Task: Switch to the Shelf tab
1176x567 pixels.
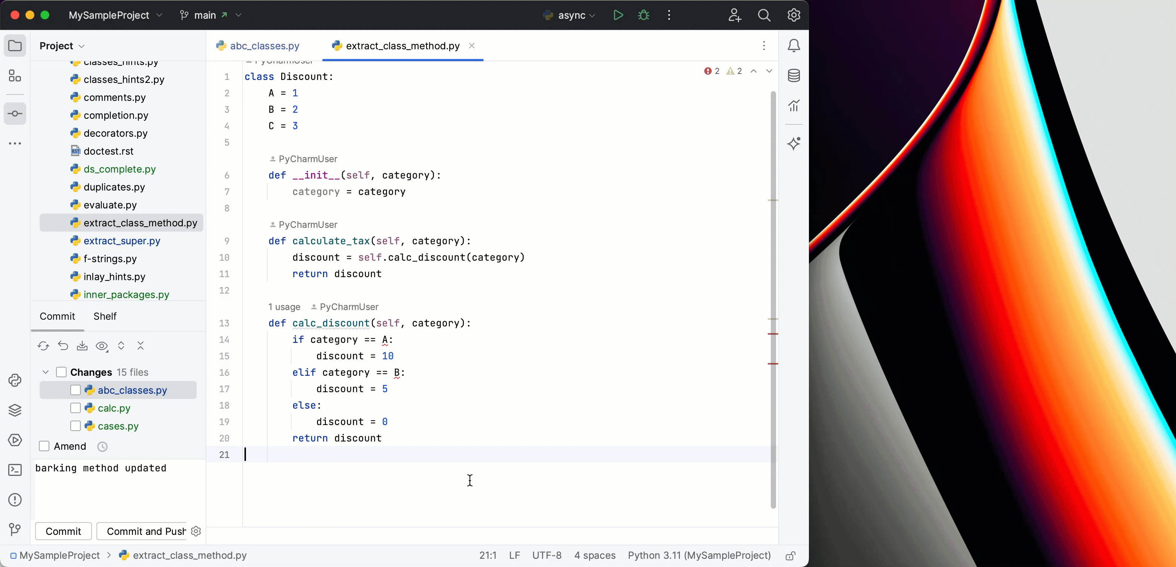Action: click(x=105, y=316)
